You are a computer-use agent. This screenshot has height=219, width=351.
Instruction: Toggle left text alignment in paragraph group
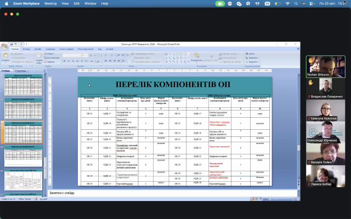click(x=106, y=61)
